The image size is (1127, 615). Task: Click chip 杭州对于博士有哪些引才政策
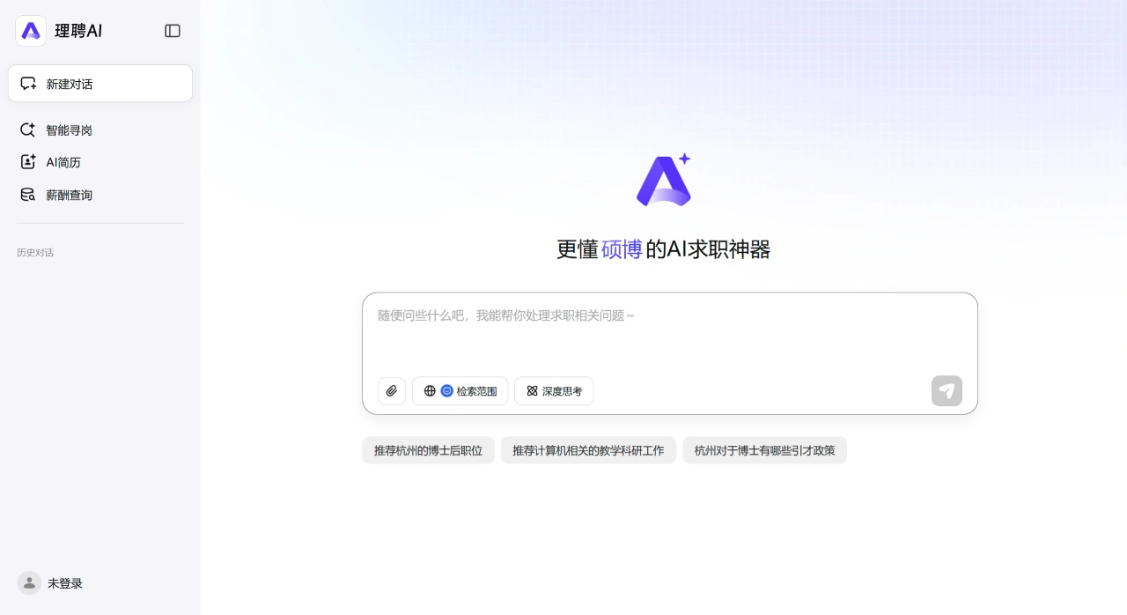click(x=764, y=450)
